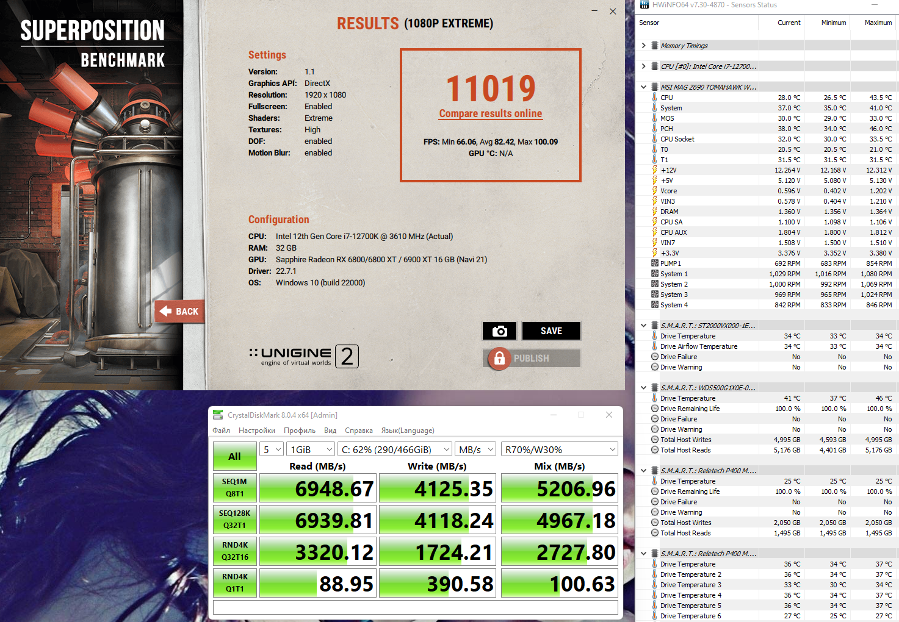Screen dimensions: 899x622
Task: Click the 6948.67 sequential read result
Action: (x=317, y=488)
